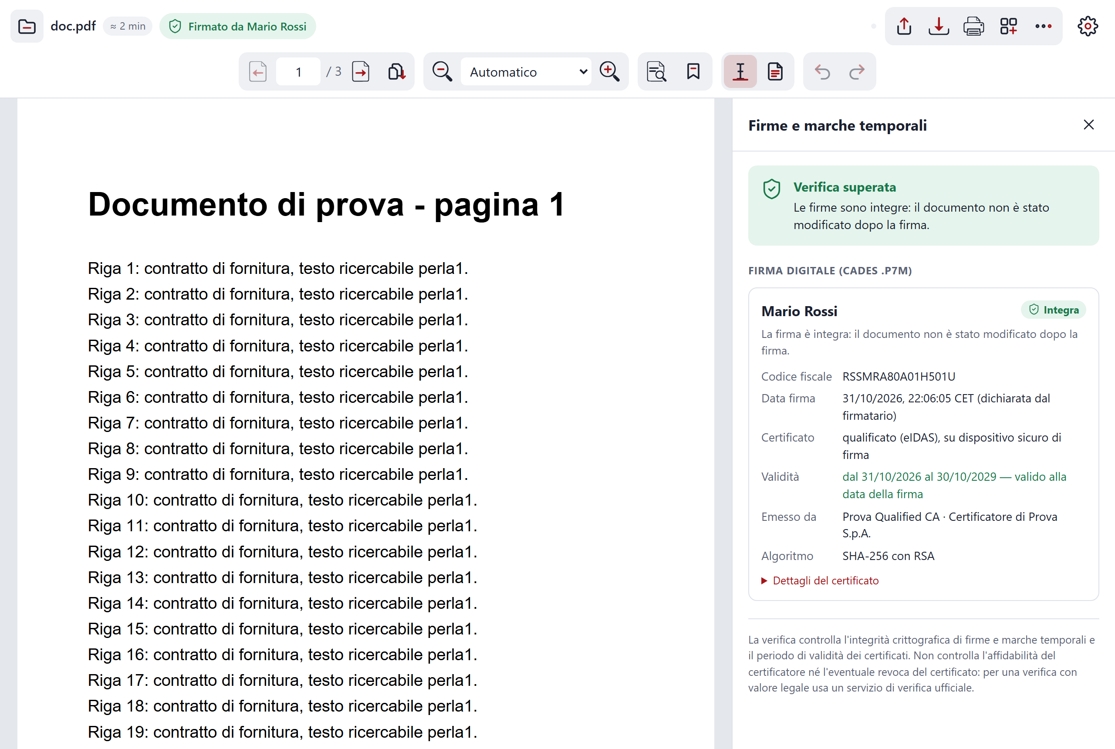Click the green validity dates text
The width and height of the screenshot is (1115, 749).
pos(954,485)
